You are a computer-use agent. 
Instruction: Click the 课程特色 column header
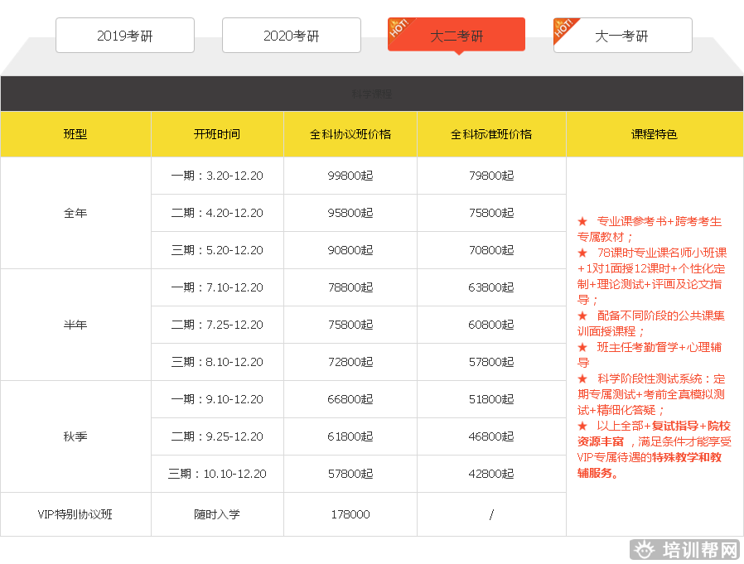pyautogui.click(x=654, y=134)
